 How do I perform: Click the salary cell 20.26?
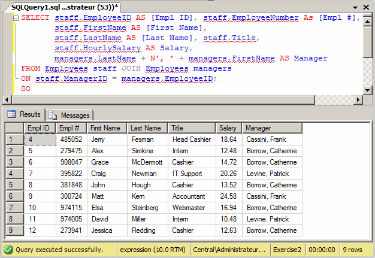tap(229, 174)
